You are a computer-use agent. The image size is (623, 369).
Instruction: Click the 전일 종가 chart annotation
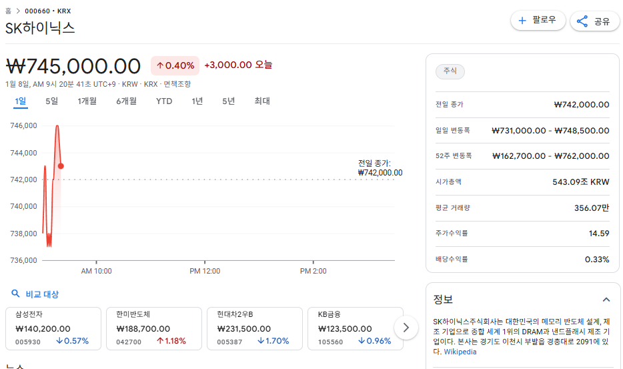click(x=380, y=168)
